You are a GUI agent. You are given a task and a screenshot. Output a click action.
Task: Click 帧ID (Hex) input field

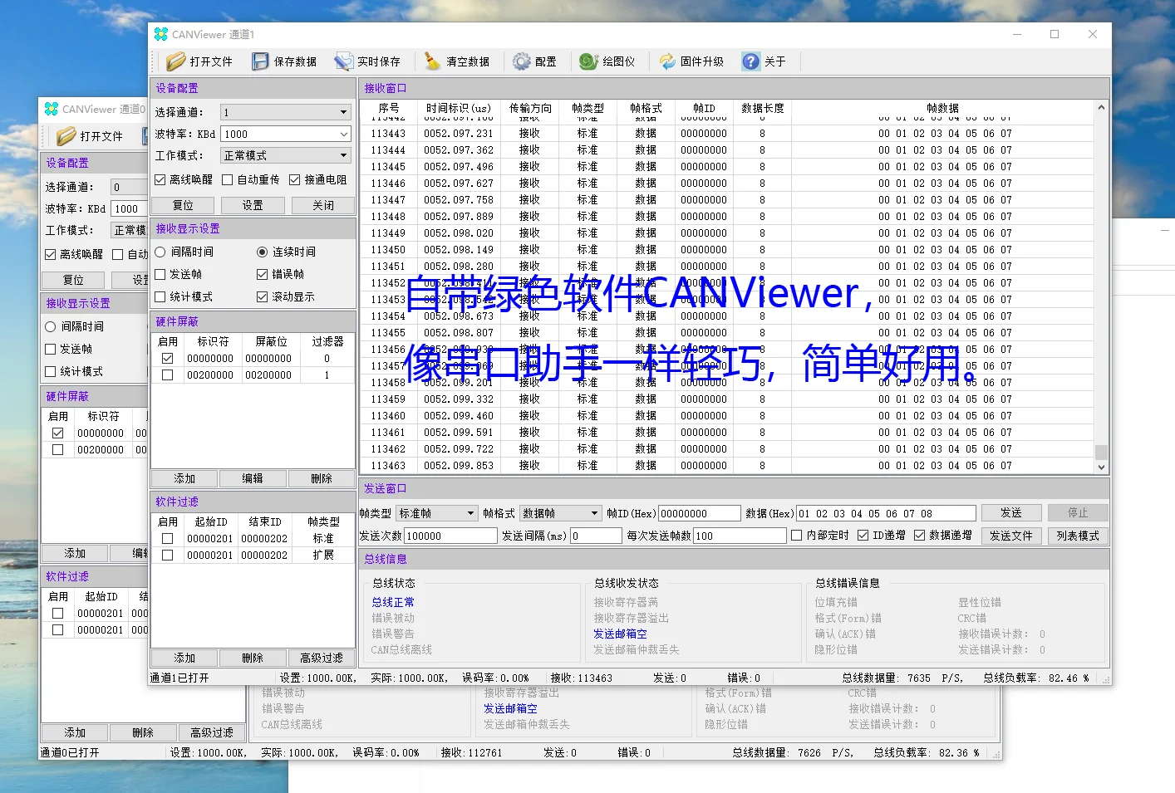click(x=699, y=513)
